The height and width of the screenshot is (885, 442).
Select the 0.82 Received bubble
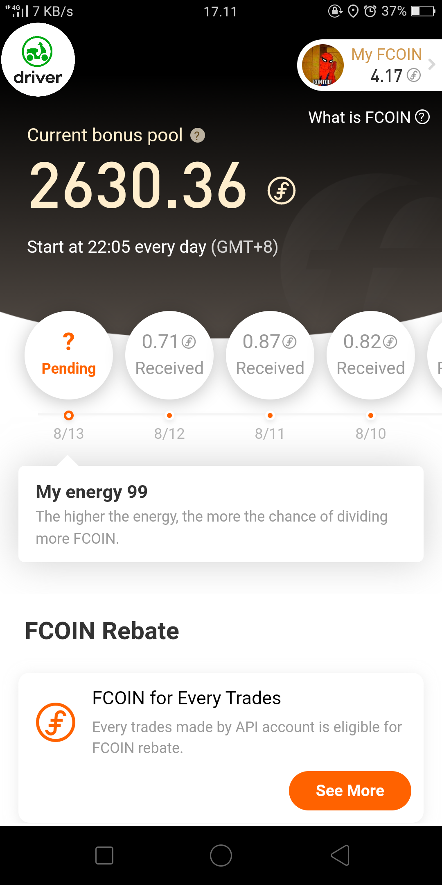tap(371, 355)
